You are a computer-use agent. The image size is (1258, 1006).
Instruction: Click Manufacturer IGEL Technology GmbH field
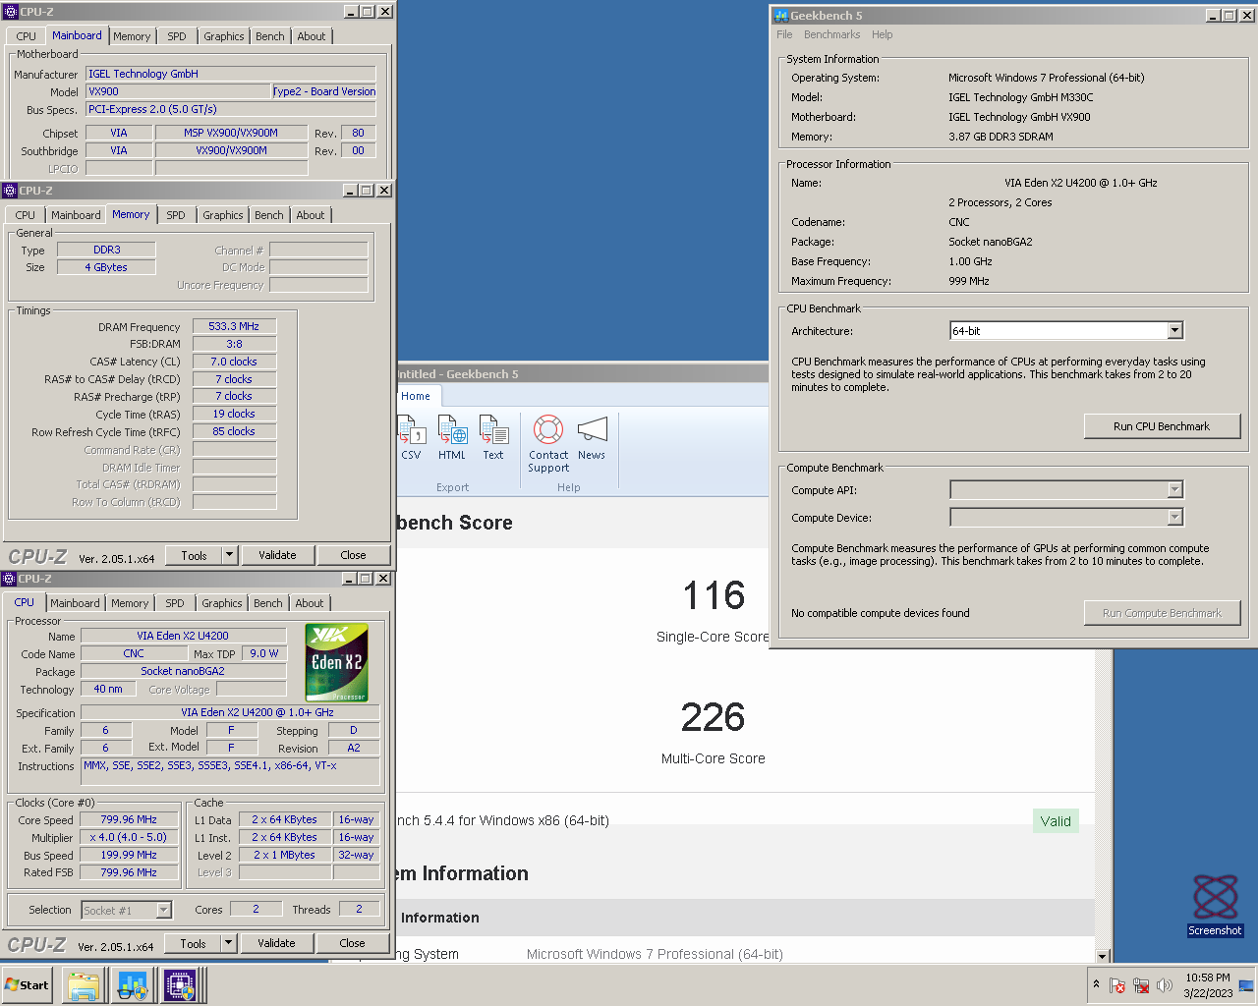tap(231, 74)
